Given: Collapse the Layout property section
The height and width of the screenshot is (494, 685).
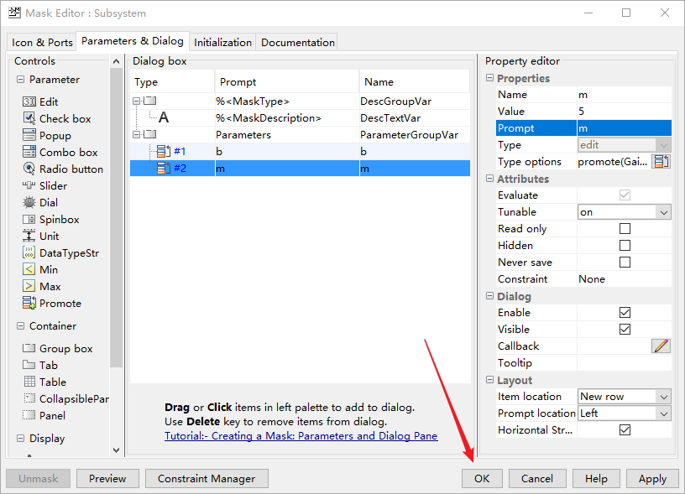Looking at the screenshot, I should pos(489,380).
